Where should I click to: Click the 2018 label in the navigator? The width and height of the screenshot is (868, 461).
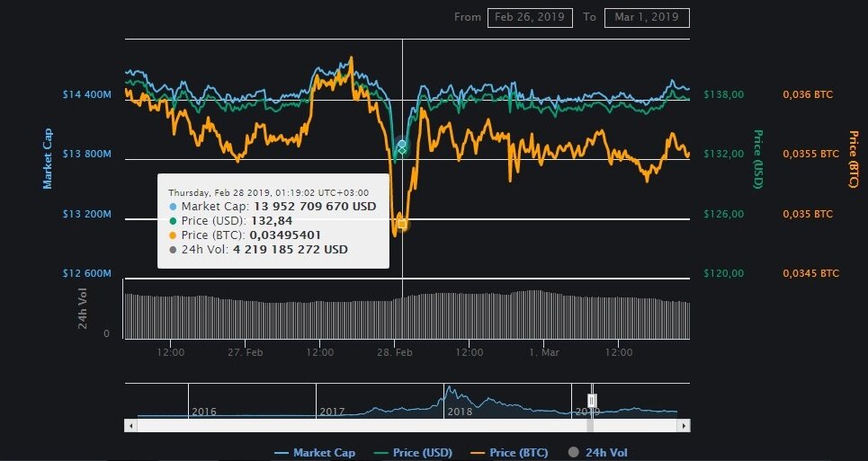click(x=460, y=412)
